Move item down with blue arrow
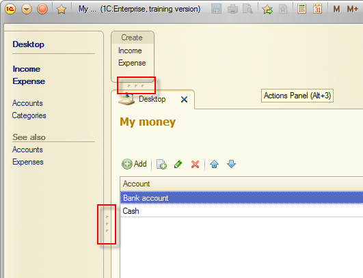Screen dimensions: 363x278 (x=231, y=164)
